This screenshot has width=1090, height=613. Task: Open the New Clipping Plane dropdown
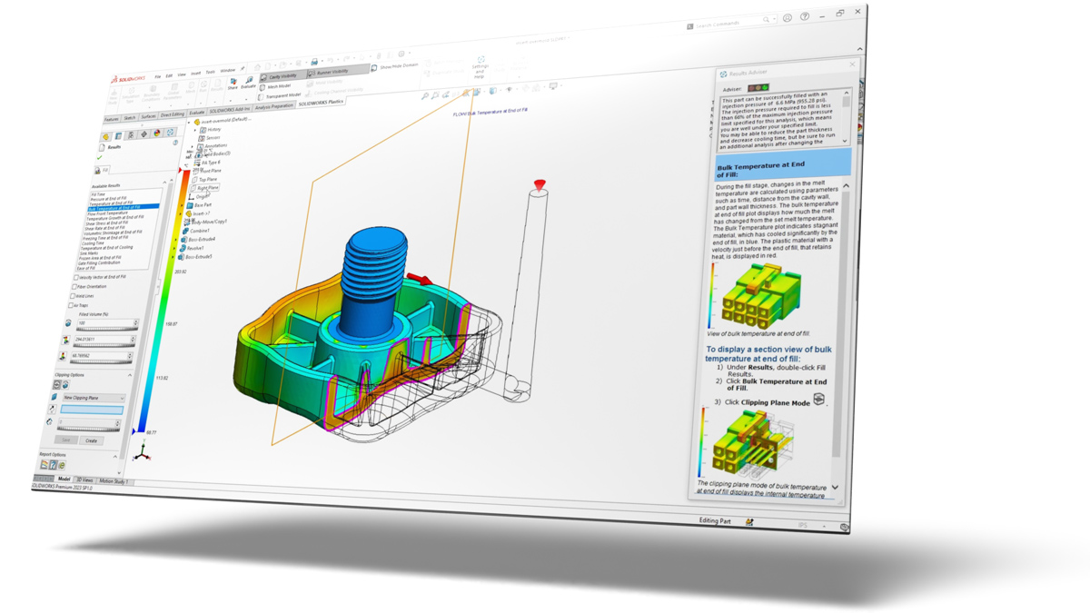point(94,398)
